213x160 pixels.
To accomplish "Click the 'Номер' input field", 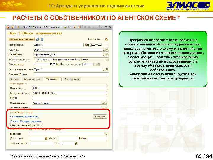I will point(97,138).
